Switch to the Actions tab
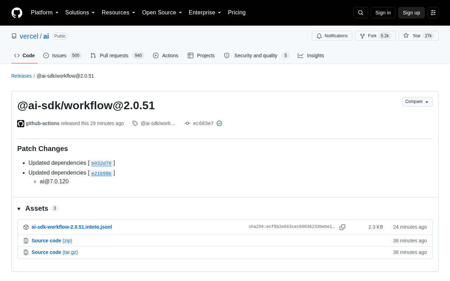 (166, 55)
